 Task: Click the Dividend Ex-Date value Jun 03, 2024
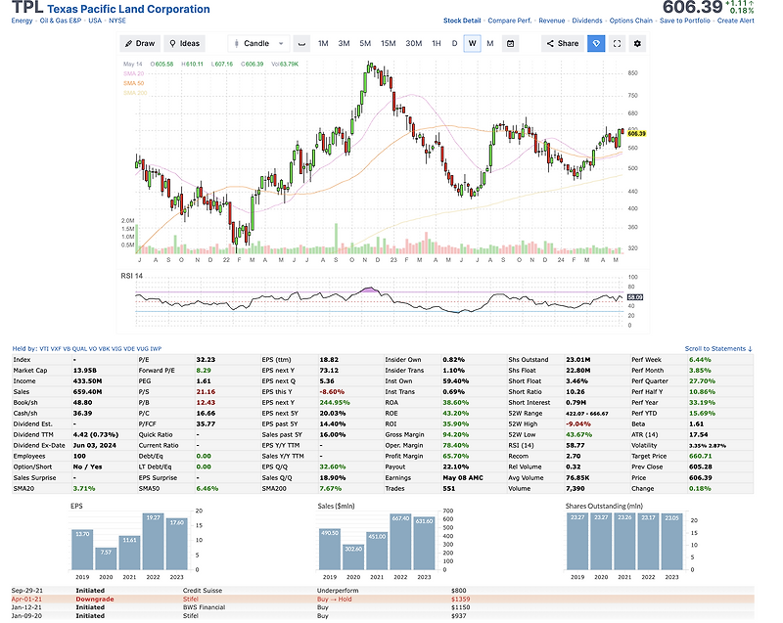[94, 445]
